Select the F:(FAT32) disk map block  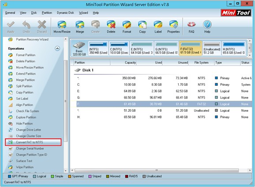(x=191, y=48)
